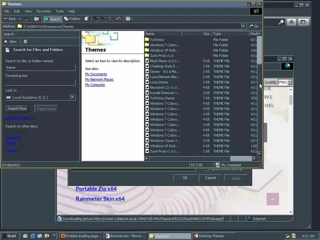320x240 pixels.
Task: Click OK in the background dialog
Action: [185, 178]
